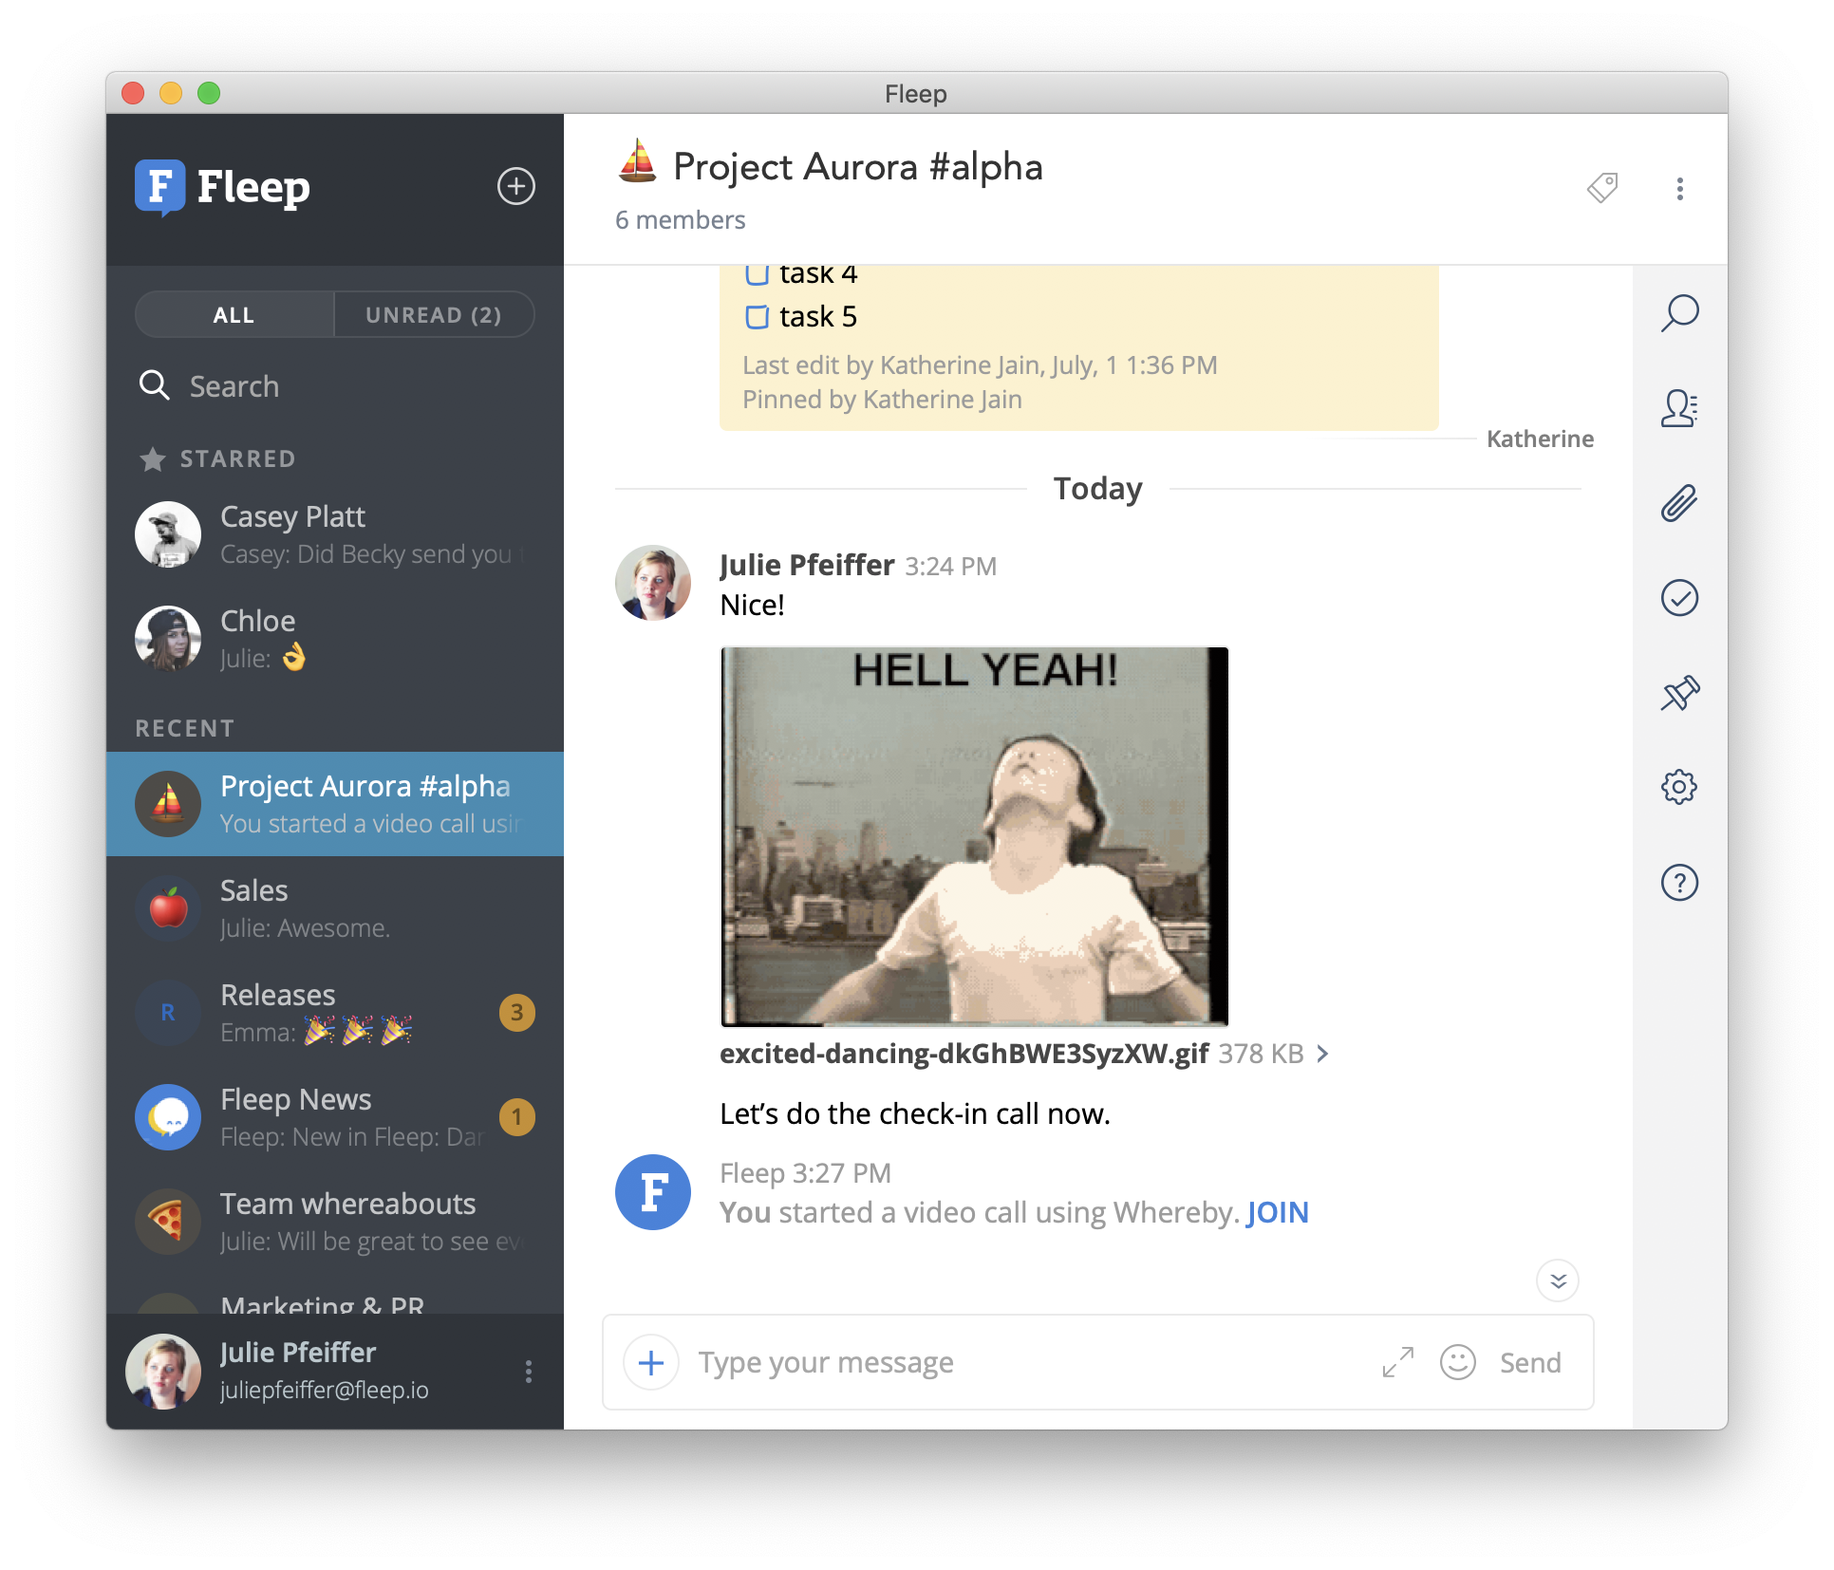Viewport: 1834px width, 1570px height.
Task: Open the files paperclip icon
Action: coord(1679,503)
